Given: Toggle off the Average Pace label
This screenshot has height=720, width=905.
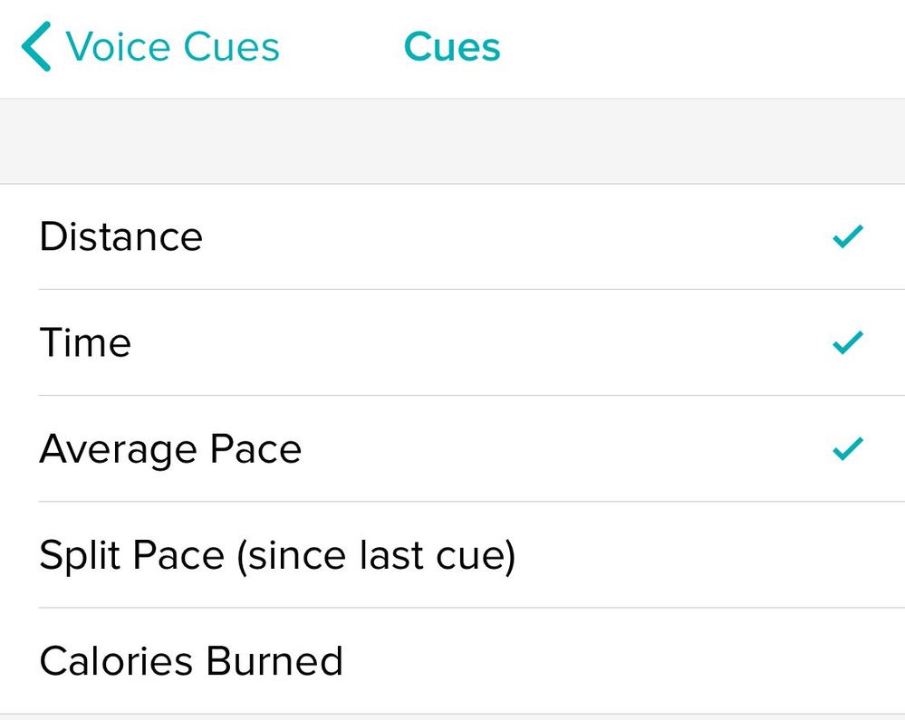Looking at the screenshot, I should point(170,449).
